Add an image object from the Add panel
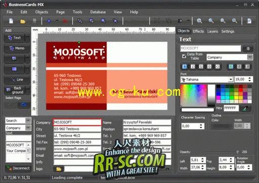Screen dimensions: 259x183 tap(14, 58)
